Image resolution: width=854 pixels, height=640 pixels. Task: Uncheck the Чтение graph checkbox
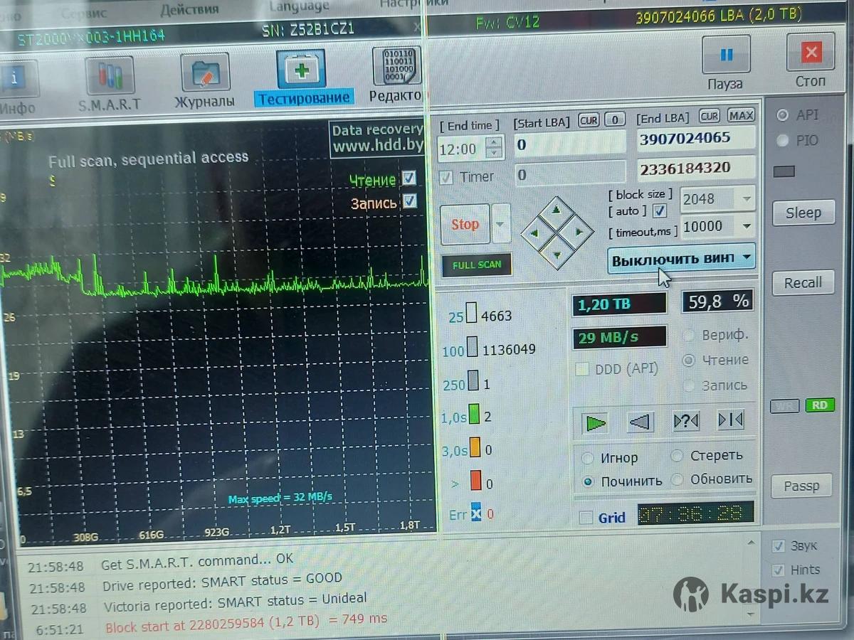(x=409, y=178)
